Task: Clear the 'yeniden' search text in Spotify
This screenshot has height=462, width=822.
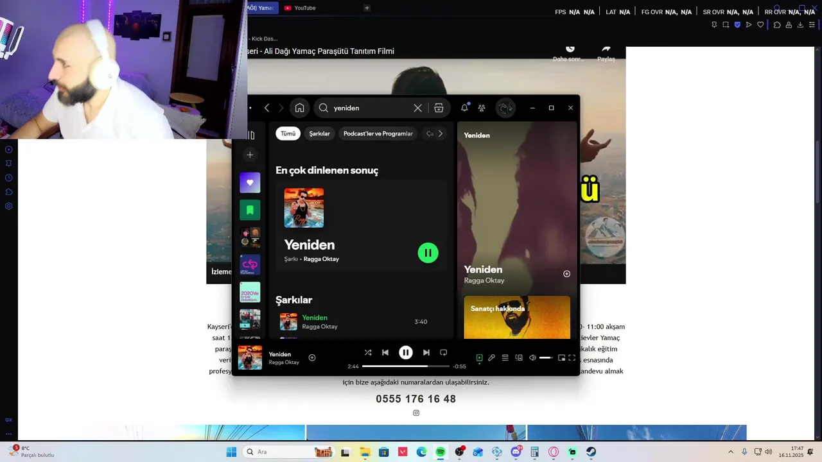Action: click(417, 108)
